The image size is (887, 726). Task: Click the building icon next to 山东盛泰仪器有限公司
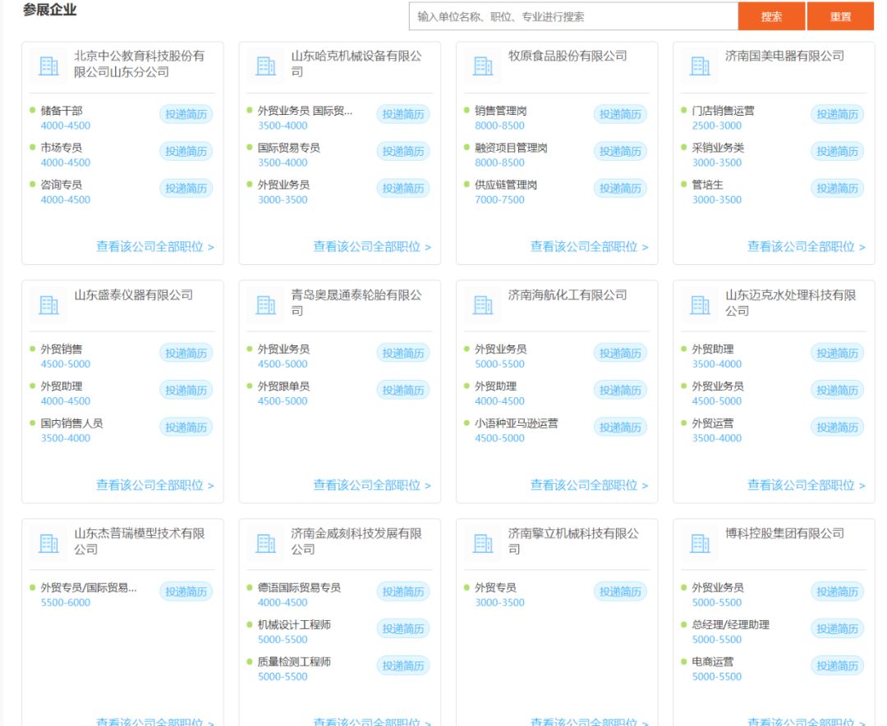(48, 304)
